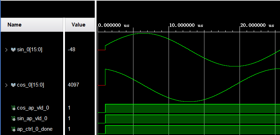Click the value 1 of sin_ap_vld_0
The width and height of the screenshot is (280, 135).
[x=69, y=118]
